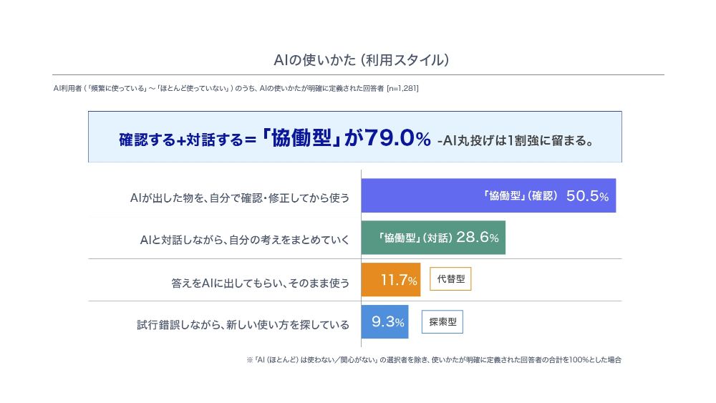Click the 50.5% value text
This screenshot has width=716, height=403.
587,196
